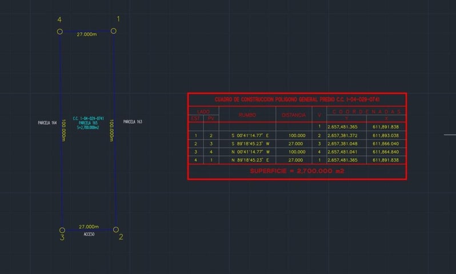This screenshot has height=274, width=456.
Task: Select the circle marker at vertex 3
Action: pyautogui.click(x=62, y=230)
